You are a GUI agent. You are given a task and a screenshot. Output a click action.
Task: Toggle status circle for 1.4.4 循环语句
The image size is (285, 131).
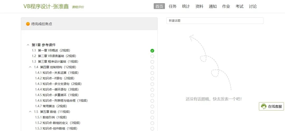[x=152, y=90]
